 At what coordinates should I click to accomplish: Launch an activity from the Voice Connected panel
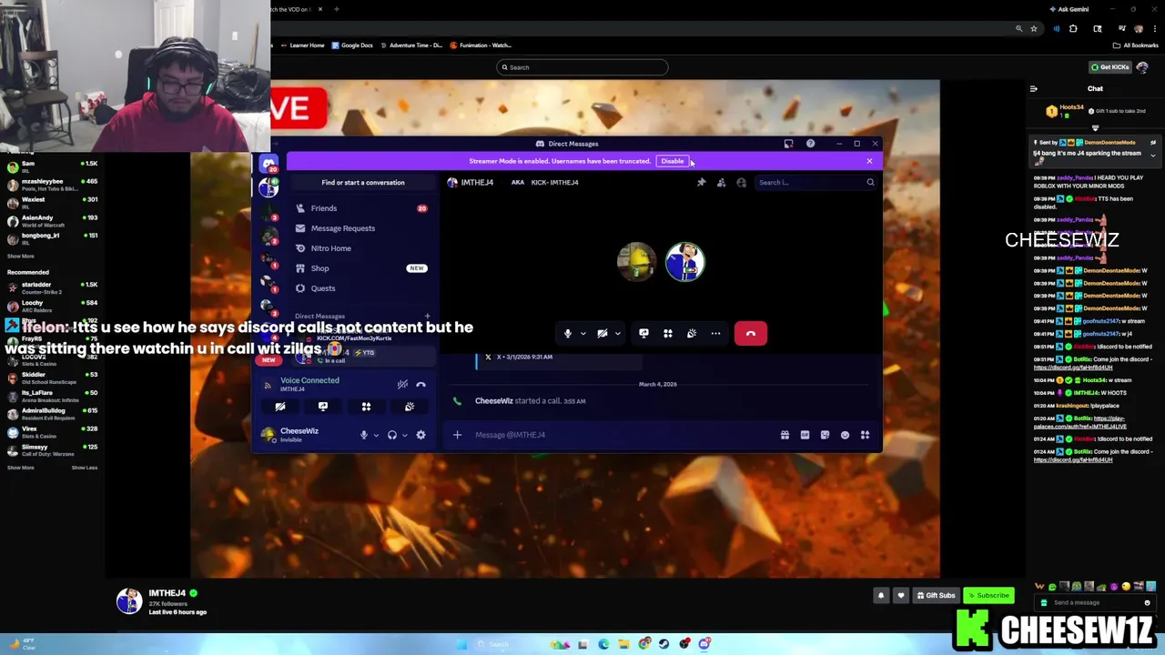tap(366, 407)
